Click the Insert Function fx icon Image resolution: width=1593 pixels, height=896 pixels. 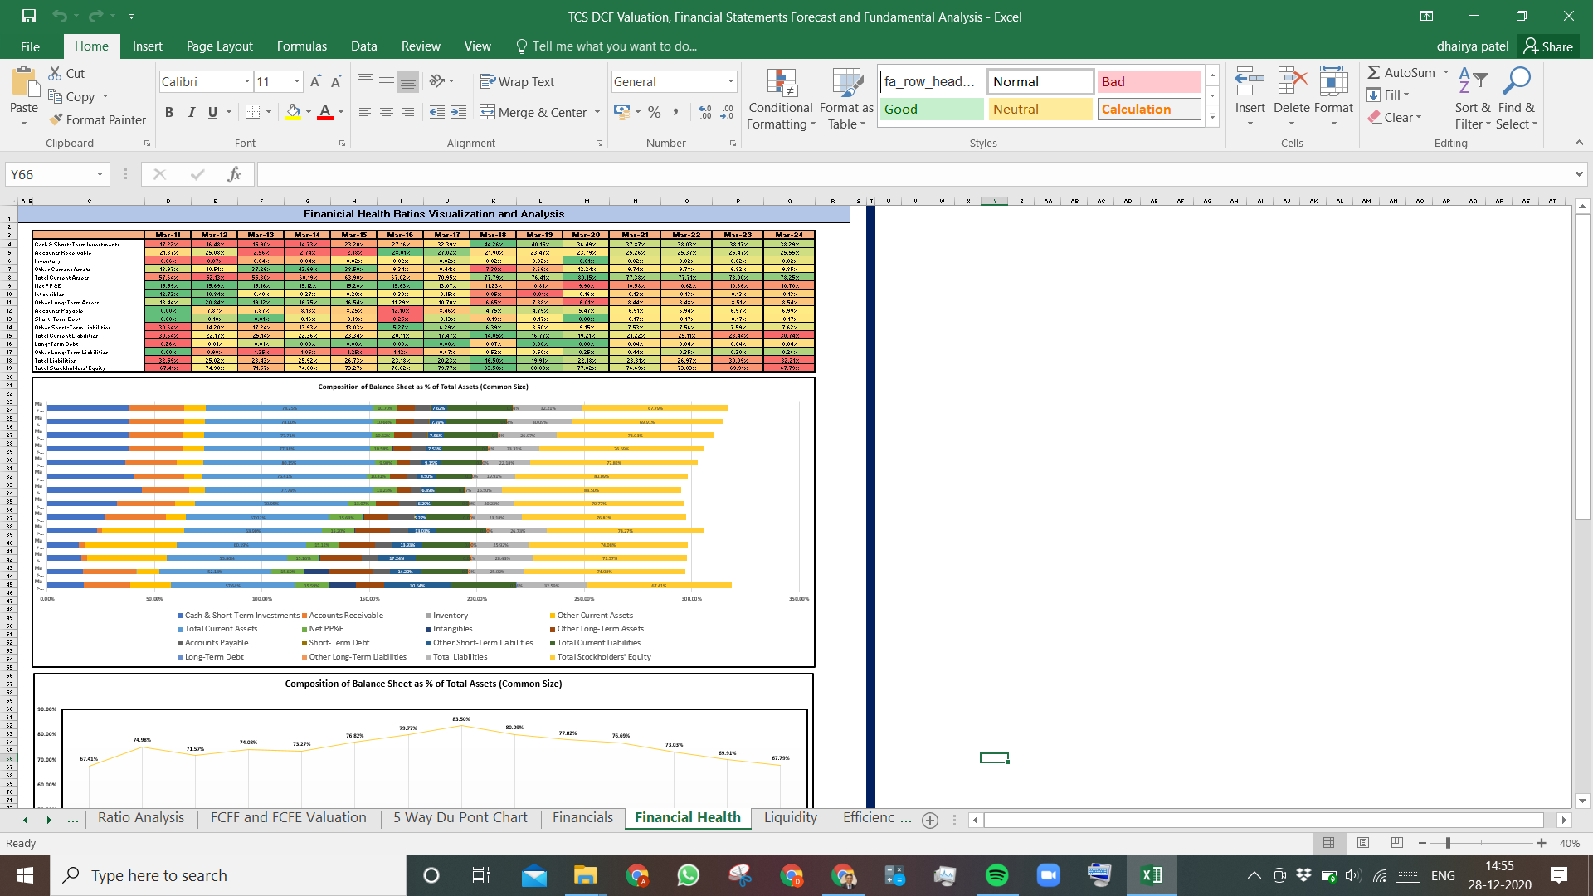tap(234, 174)
